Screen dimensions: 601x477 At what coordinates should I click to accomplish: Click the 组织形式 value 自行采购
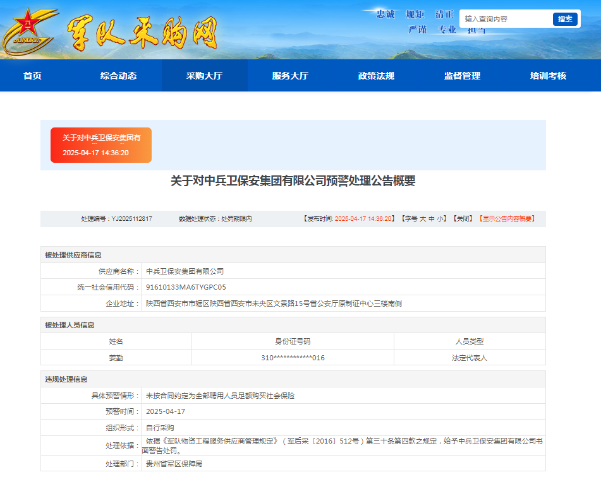click(x=161, y=428)
